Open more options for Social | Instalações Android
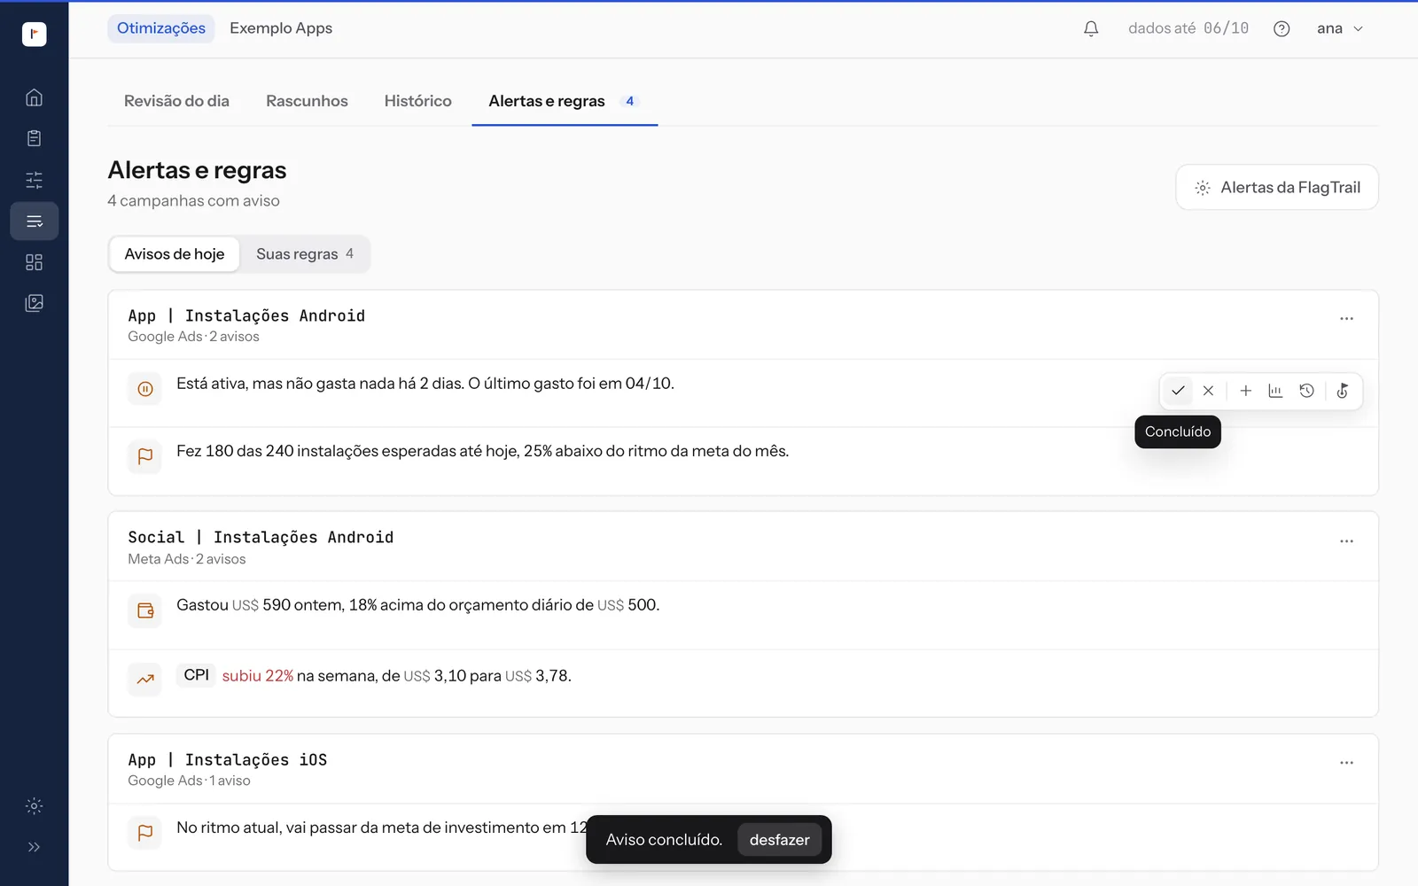This screenshot has width=1418, height=886. [1346, 540]
